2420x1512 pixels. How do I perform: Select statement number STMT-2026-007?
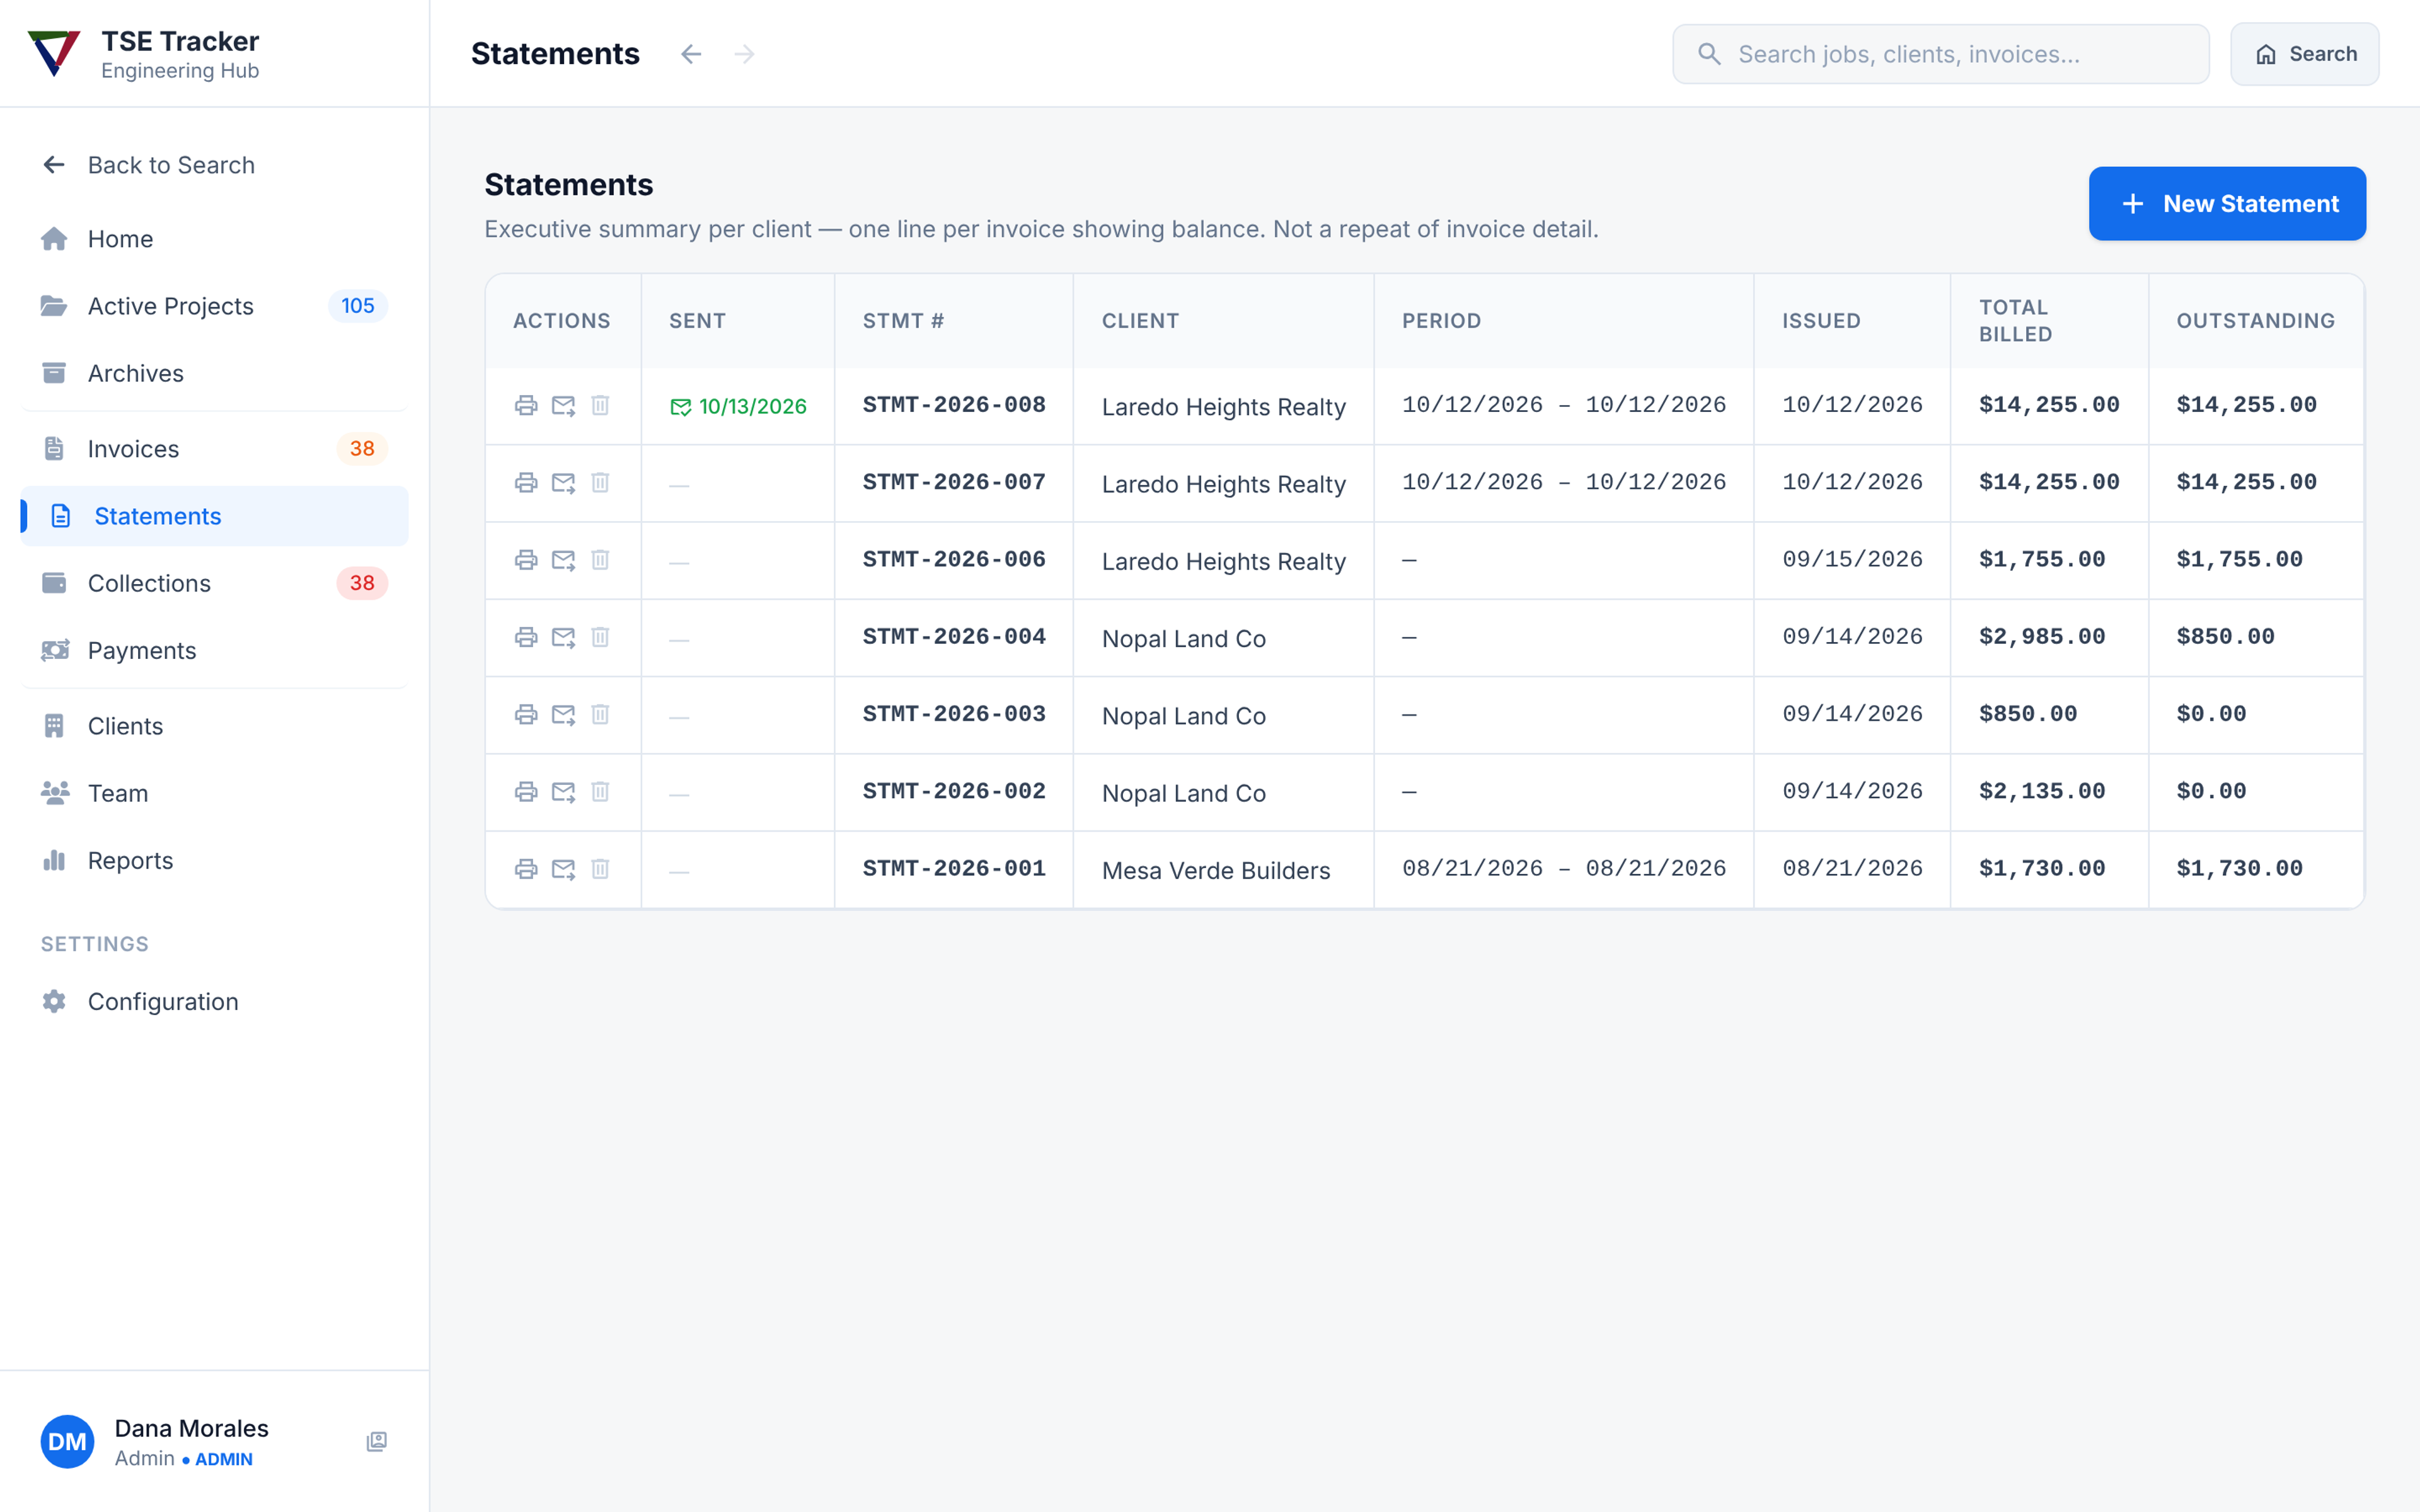(x=954, y=482)
